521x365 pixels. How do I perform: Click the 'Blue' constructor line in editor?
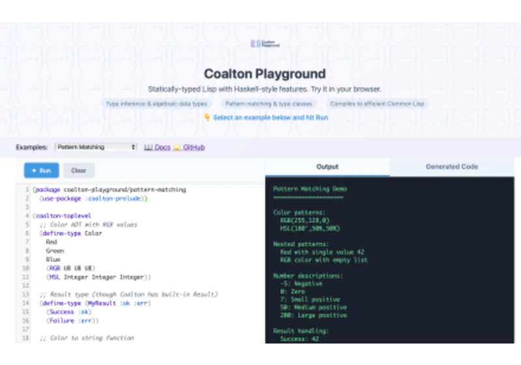53,259
